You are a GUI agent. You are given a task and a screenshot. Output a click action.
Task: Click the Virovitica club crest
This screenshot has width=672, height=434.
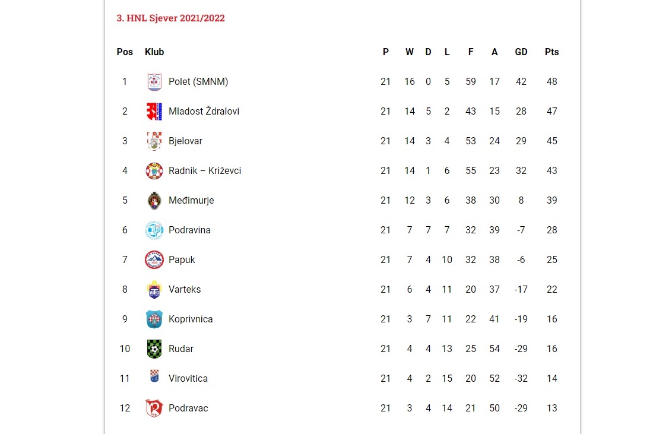pyautogui.click(x=154, y=376)
